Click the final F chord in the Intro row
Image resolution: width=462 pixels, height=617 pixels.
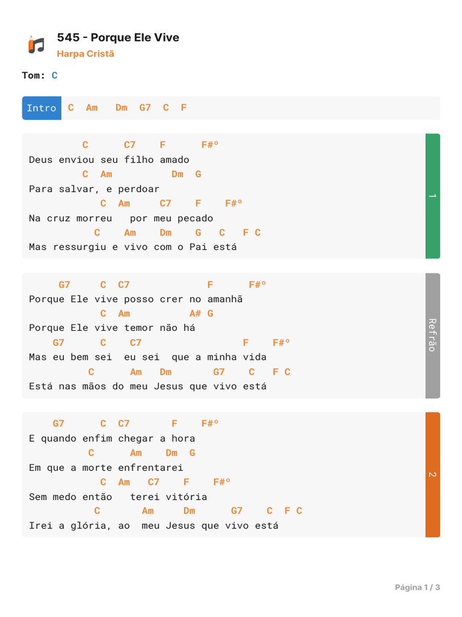pos(183,107)
